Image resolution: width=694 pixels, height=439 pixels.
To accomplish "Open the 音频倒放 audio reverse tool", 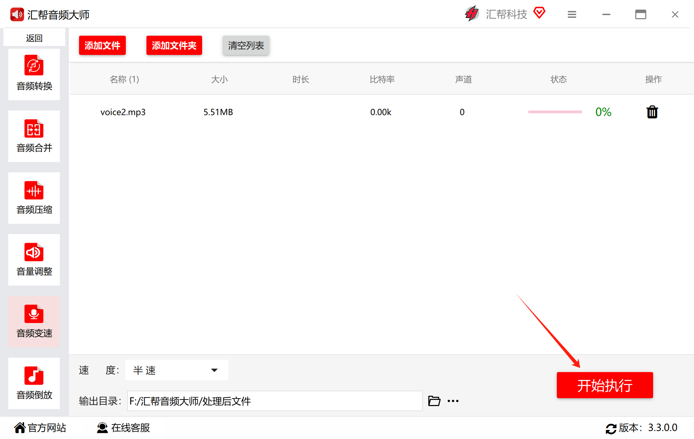I will tap(34, 383).
